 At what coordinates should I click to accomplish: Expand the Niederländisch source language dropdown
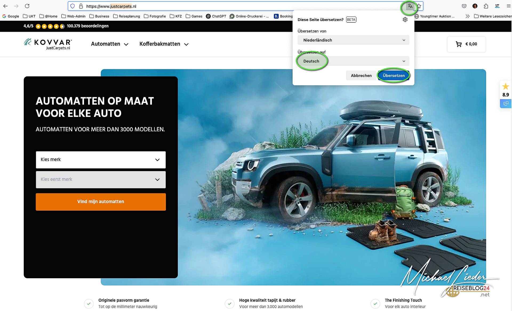pyautogui.click(x=353, y=40)
